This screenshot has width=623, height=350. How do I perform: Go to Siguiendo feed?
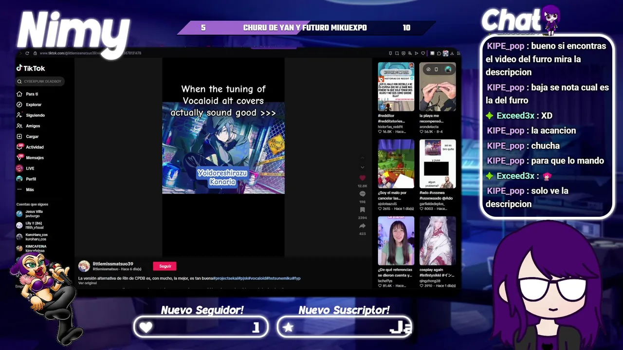tap(31, 115)
